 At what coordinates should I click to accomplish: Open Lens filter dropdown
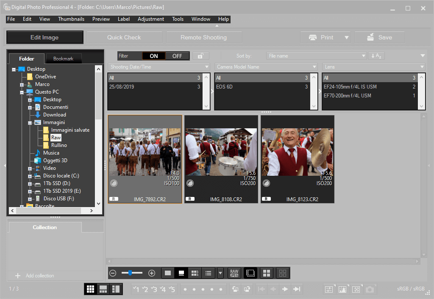coord(374,67)
